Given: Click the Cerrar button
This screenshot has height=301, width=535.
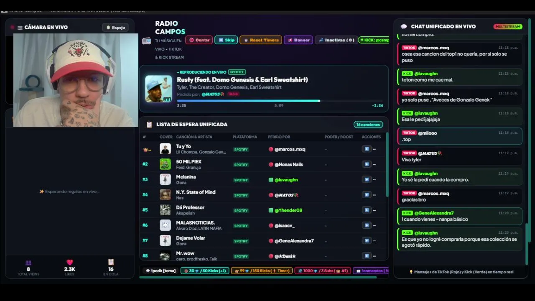Looking at the screenshot, I should coord(199,40).
